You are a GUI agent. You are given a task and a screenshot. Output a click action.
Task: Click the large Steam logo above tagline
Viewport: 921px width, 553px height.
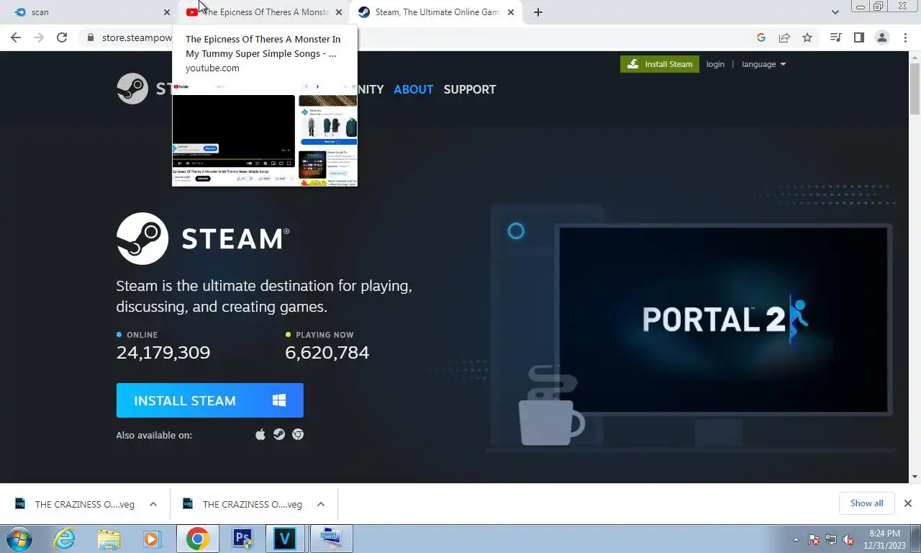[203, 238]
